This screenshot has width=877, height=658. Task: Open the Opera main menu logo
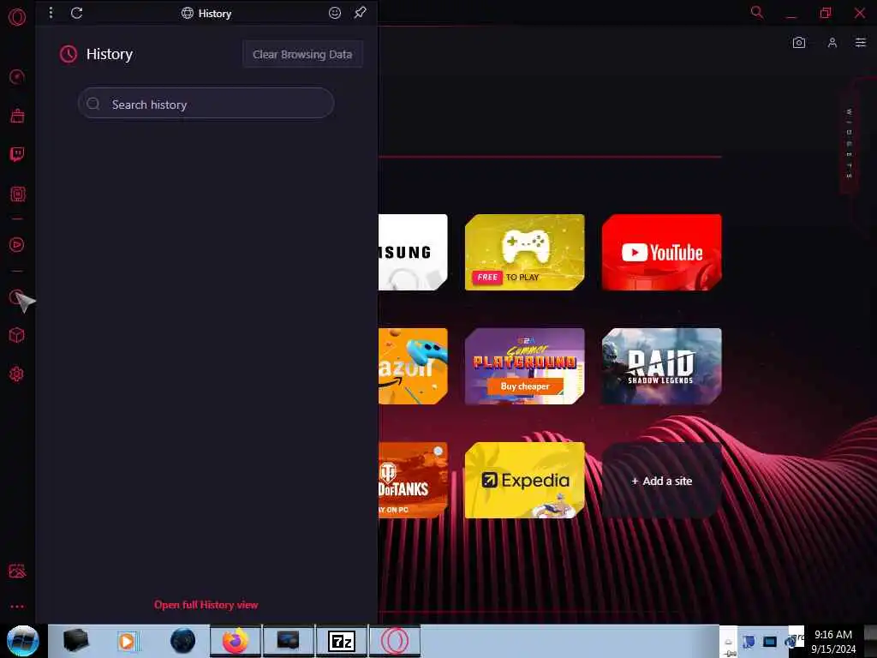click(17, 17)
